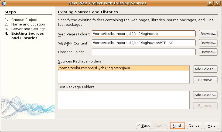Close the New Web Project dialog
The image size is (222, 132).
click(217, 3)
